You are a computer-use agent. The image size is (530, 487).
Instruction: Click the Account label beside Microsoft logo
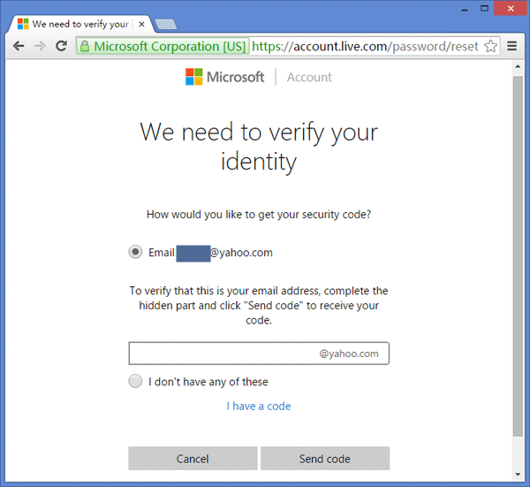tap(309, 77)
